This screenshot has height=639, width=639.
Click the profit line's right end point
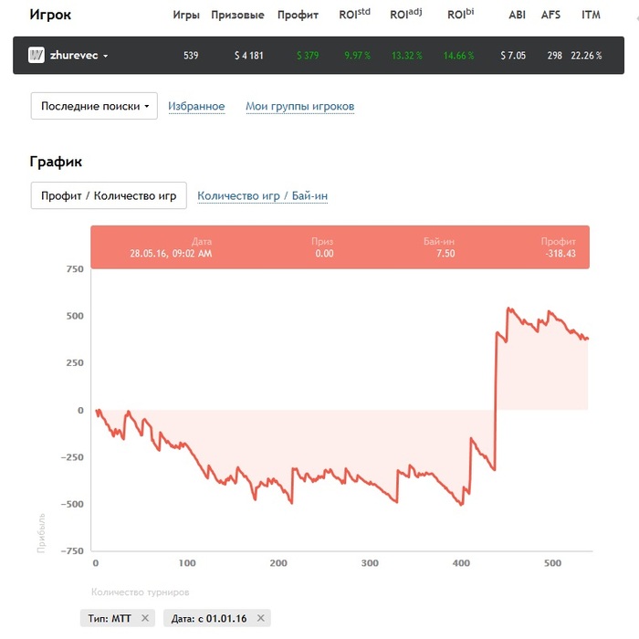[587, 339]
